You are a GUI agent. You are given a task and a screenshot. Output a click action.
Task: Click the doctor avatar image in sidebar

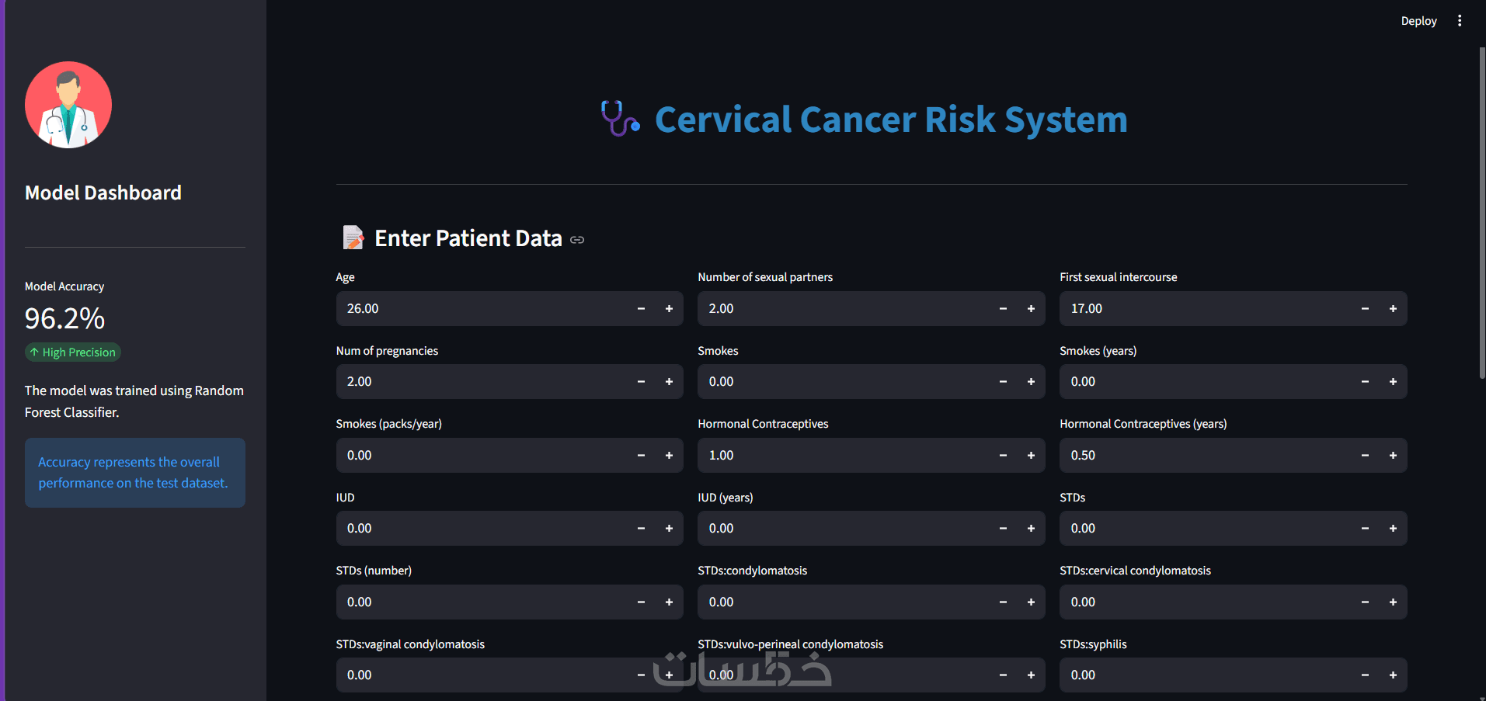68,105
